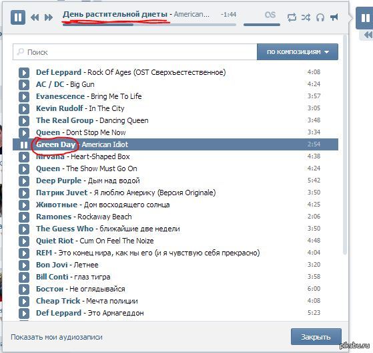Play Бостон Не оглядывайся
Viewport: 373px width, 353px height.
click(24, 289)
